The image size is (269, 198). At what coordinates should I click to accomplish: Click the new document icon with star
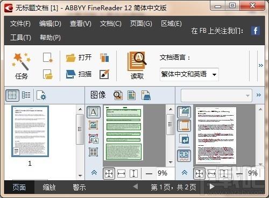pyautogui.click(x=48, y=58)
